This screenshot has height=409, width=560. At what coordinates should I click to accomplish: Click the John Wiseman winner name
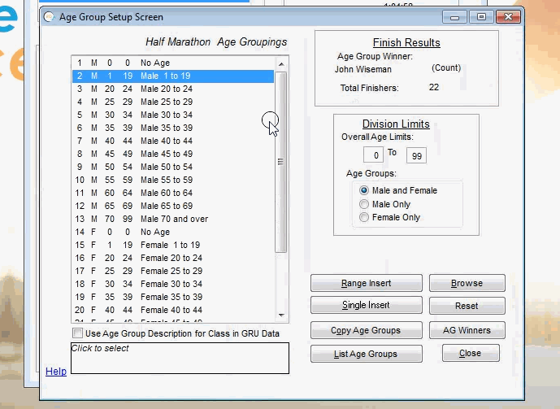pos(363,69)
